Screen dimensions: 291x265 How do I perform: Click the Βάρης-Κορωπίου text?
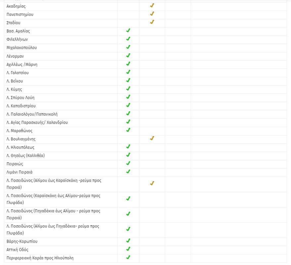tap(22, 241)
